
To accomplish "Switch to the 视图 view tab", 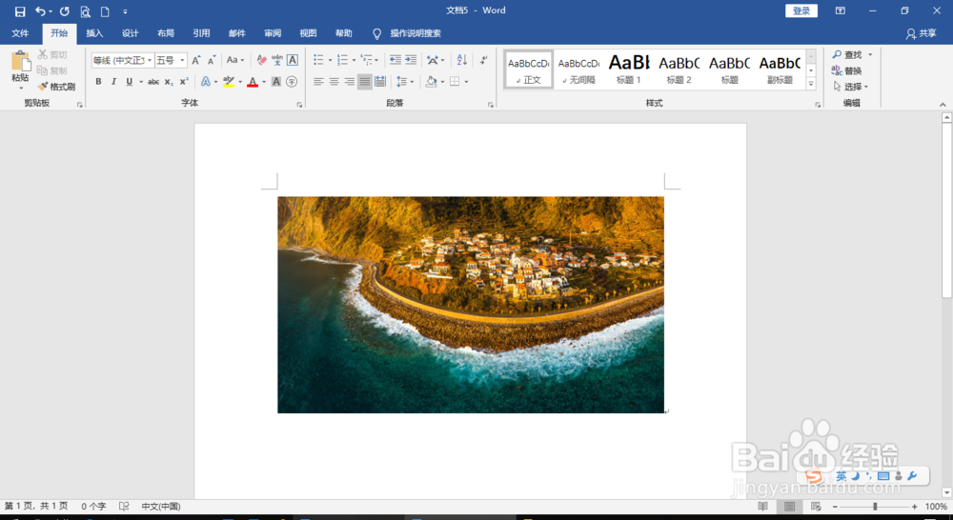I will coord(308,33).
